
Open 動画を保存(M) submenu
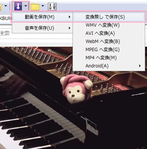point(43,17)
